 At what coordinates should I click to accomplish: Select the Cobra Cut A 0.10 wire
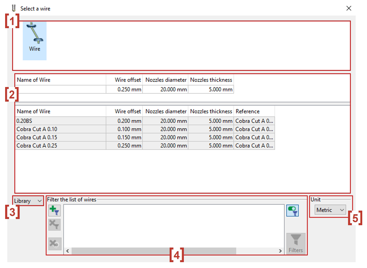[x=60, y=129]
